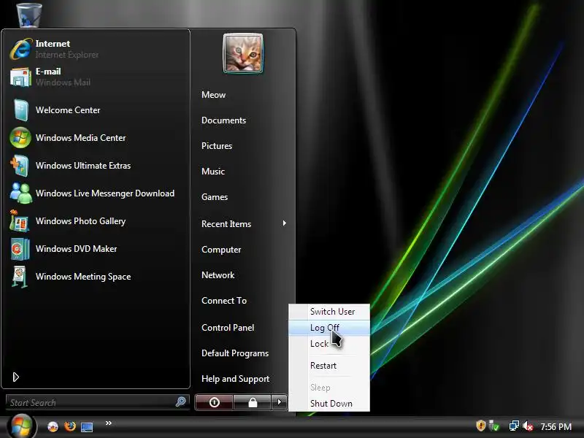The width and height of the screenshot is (584, 438).
Task: Click the kitten user account picture
Action: pyautogui.click(x=243, y=53)
